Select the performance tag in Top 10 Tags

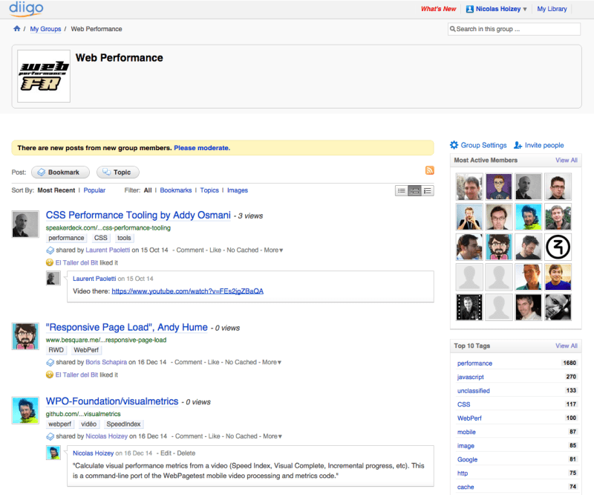(474, 363)
